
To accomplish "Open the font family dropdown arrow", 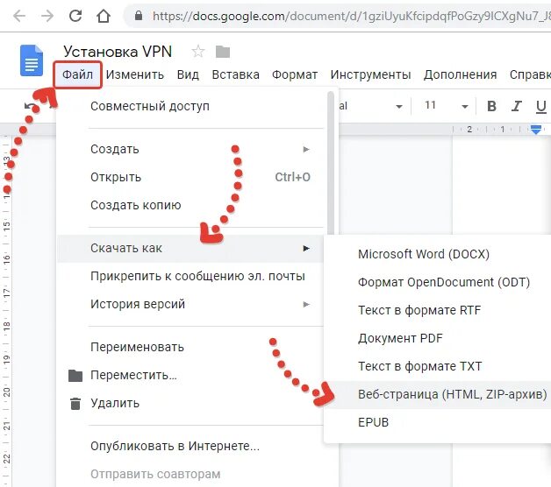I will [399, 106].
